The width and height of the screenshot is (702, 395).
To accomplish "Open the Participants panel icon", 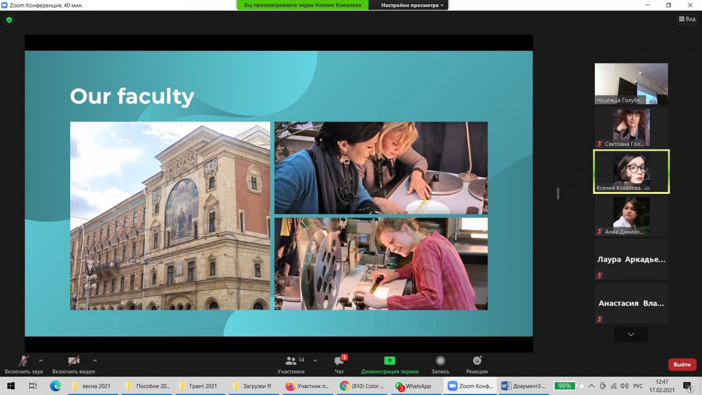I will pos(291,361).
